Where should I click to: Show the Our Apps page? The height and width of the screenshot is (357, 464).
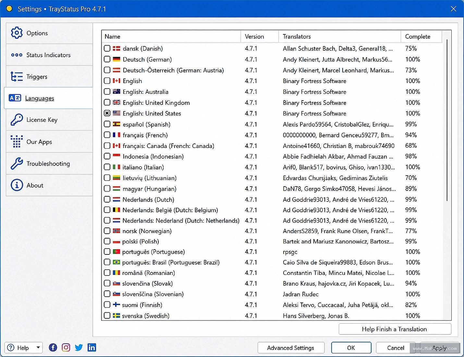(x=49, y=142)
